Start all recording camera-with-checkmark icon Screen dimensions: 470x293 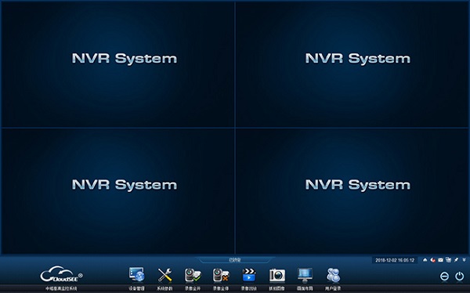[193, 275]
